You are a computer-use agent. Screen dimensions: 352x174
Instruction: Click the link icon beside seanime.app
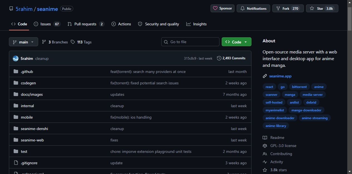(265, 76)
